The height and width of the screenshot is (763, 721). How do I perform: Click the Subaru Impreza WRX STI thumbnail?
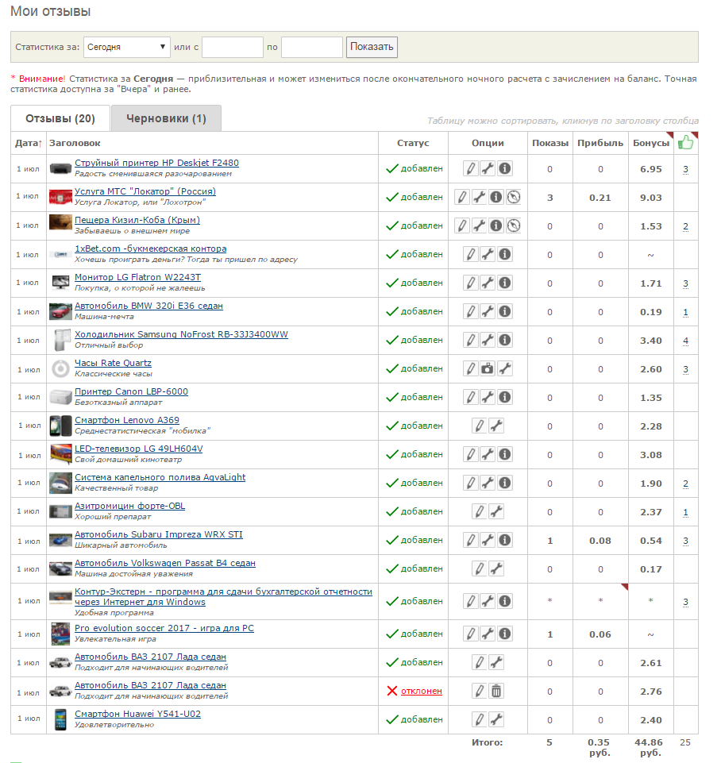(x=60, y=540)
